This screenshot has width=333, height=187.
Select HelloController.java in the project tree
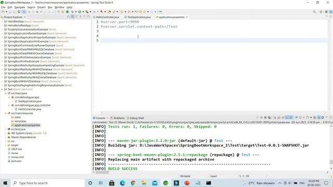click(30, 109)
